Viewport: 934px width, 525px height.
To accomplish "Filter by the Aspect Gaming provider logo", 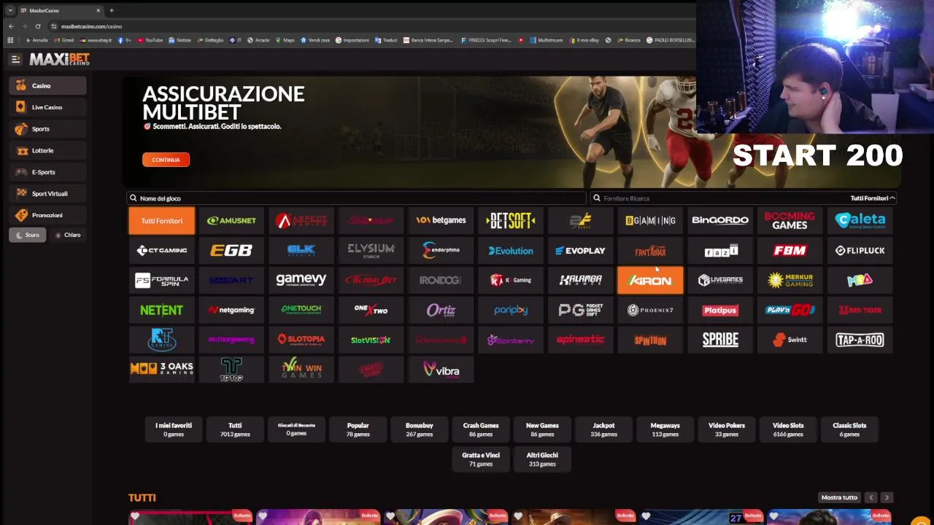I will tap(301, 221).
